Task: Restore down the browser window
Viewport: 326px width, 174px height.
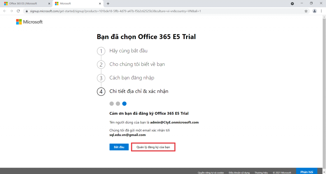Action: coord(311,3)
